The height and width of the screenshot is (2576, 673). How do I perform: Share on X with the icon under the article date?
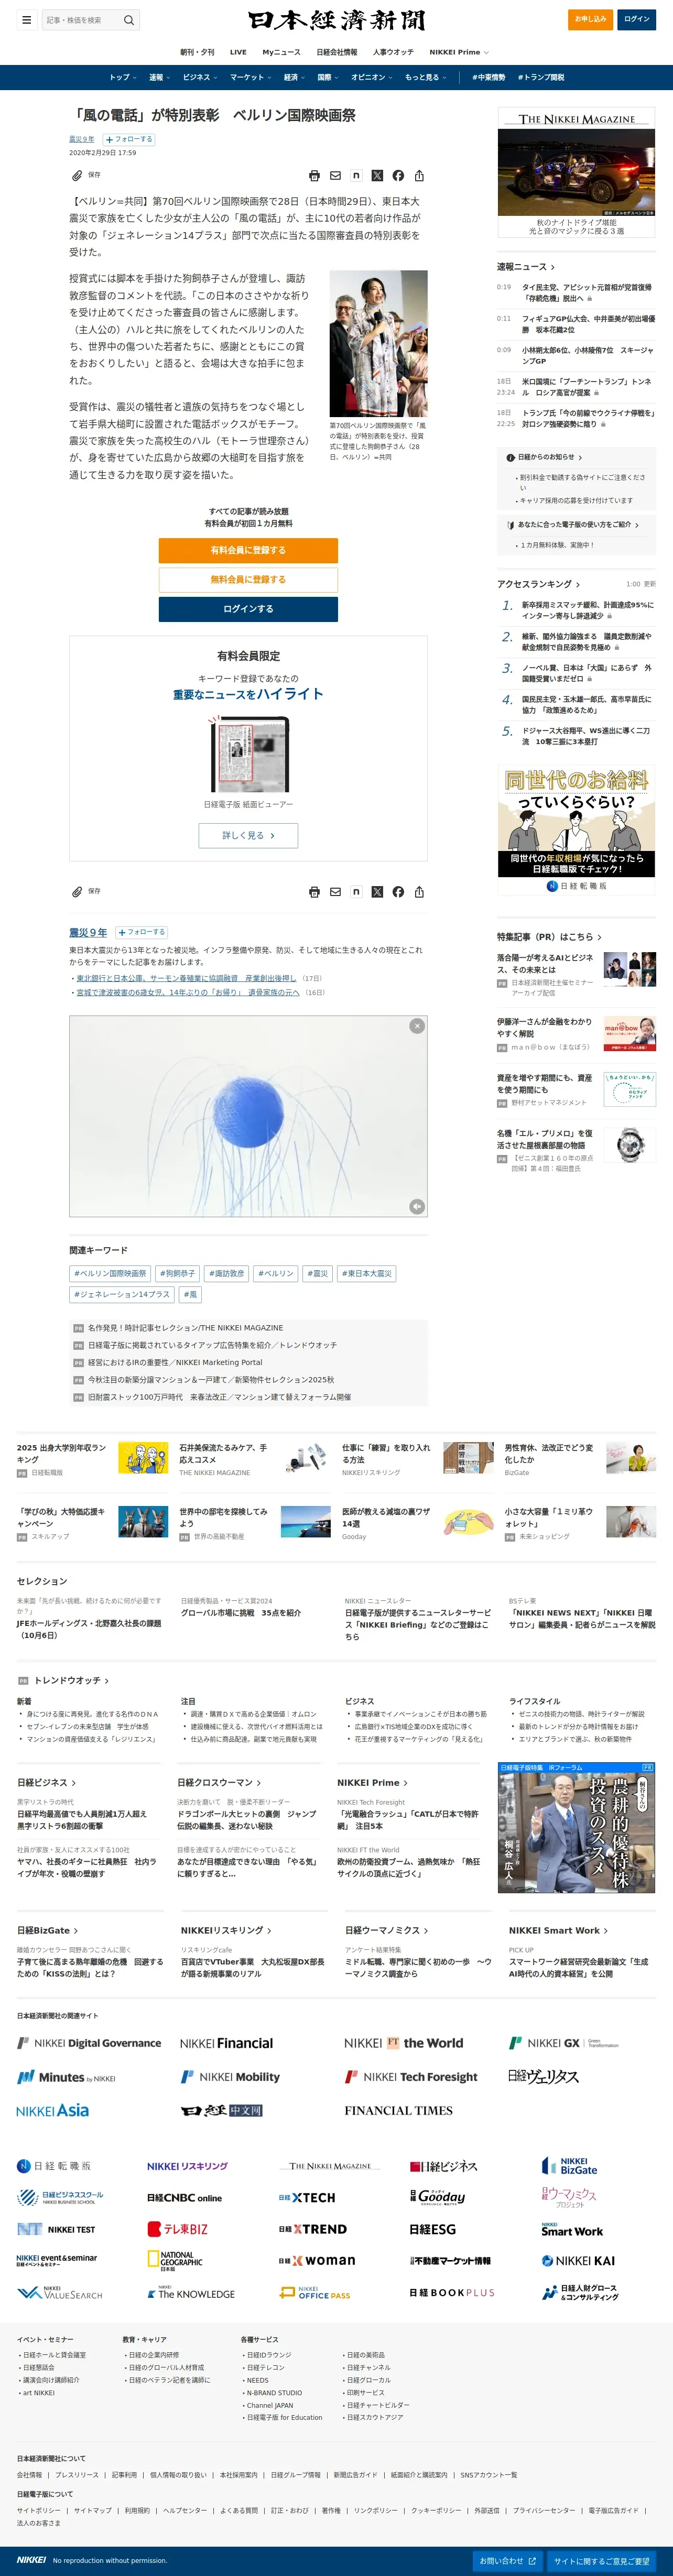377,176
